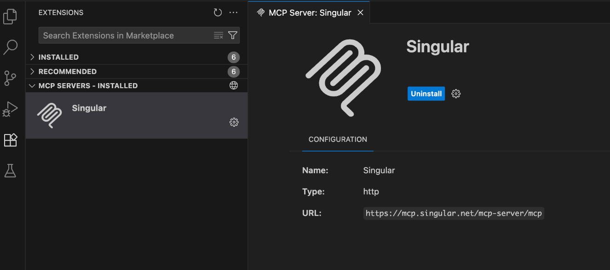Screen dimensions: 610x270
Task: Open the Testing view flask icon
Action: tap(11, 170)
